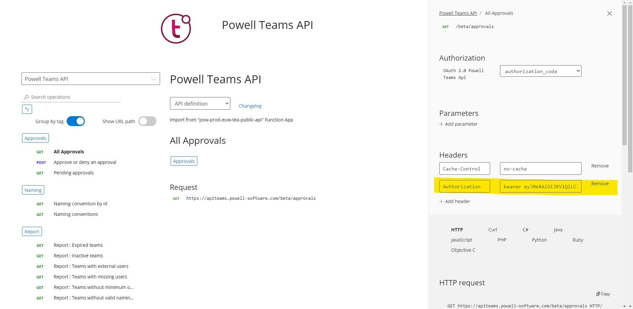This screenshot has width=633, height=309.
Task: Remove the Authorization header
Action: point(600,184)
